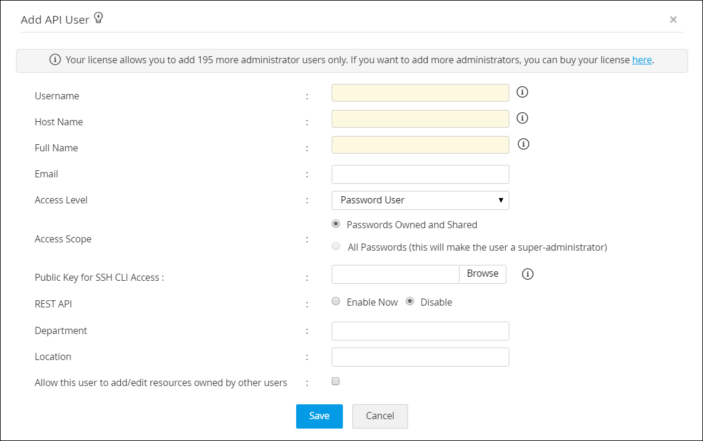Select Disable for REST API
The image size is (703, 441).
tap(410, 301)
